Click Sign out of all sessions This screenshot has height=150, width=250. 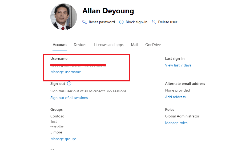(x=69, y=98)
